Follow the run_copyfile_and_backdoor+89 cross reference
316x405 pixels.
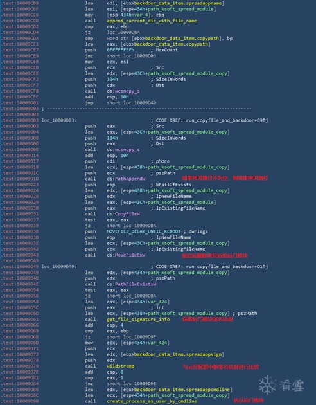click(x=227, y=120)
